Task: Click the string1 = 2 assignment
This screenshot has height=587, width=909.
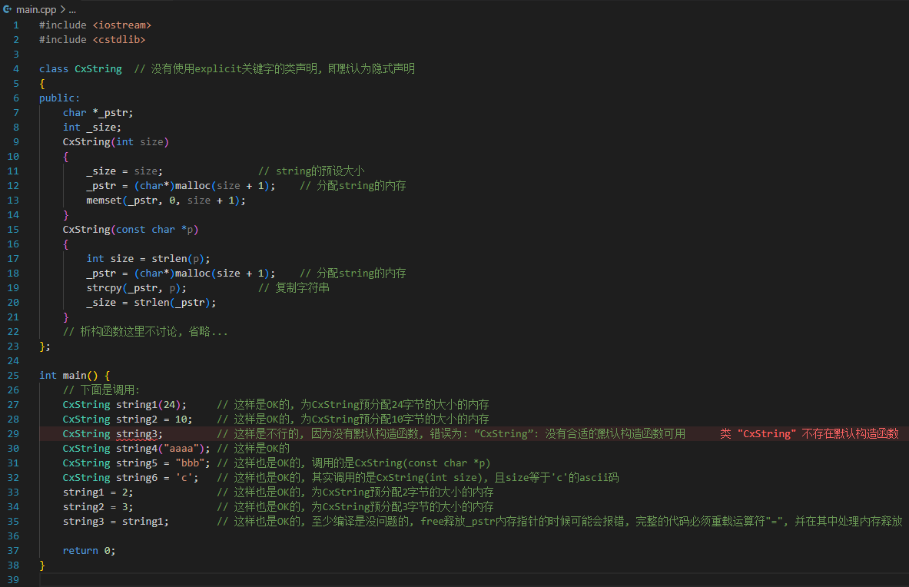Action: click(98, 492)
